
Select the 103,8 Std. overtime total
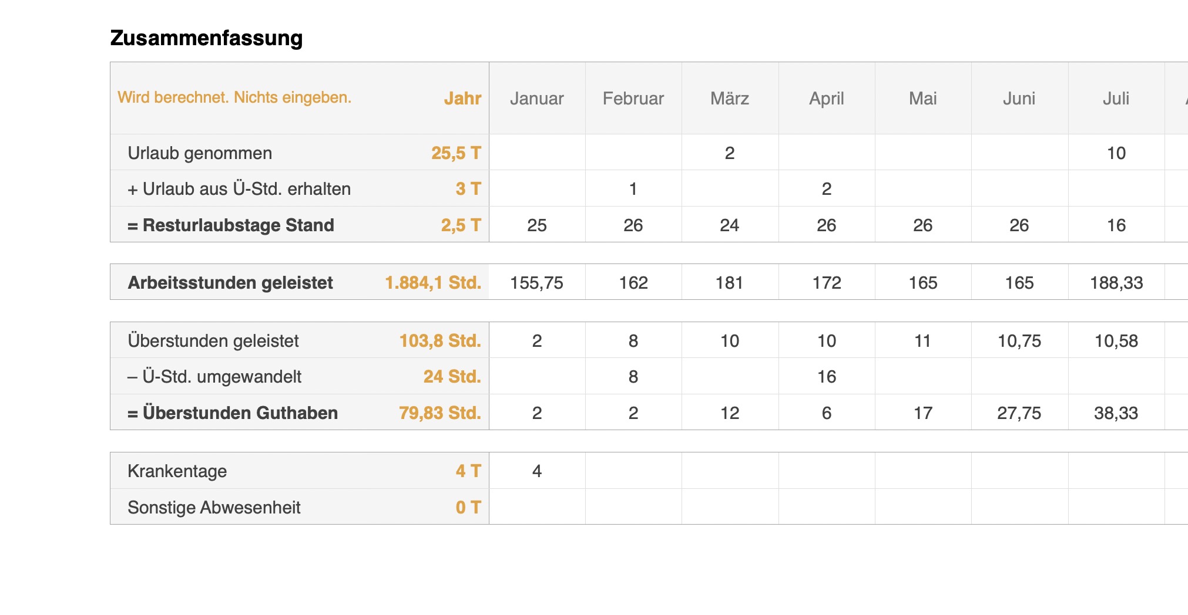coord(439,341)
